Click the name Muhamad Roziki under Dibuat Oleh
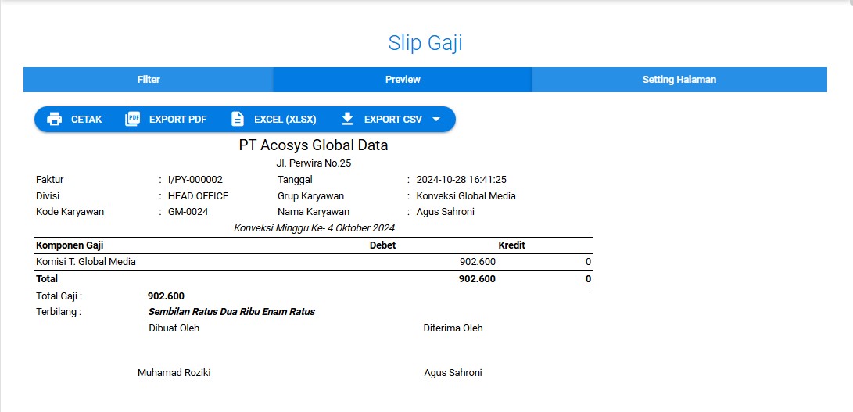The image size is (853, 412). coord(174,373)
